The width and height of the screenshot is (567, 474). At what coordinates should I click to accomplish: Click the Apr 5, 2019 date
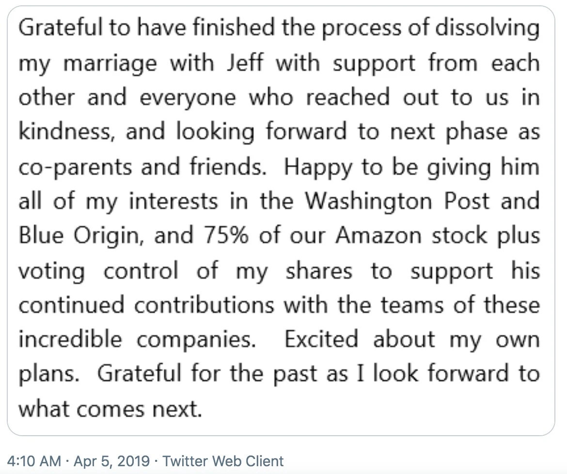(x=111, y=461)
